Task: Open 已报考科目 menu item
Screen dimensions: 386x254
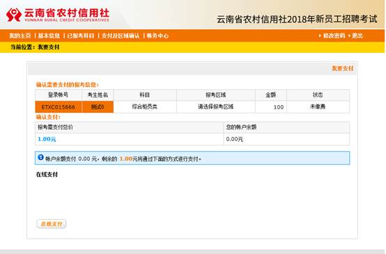Action: point(81,36)
